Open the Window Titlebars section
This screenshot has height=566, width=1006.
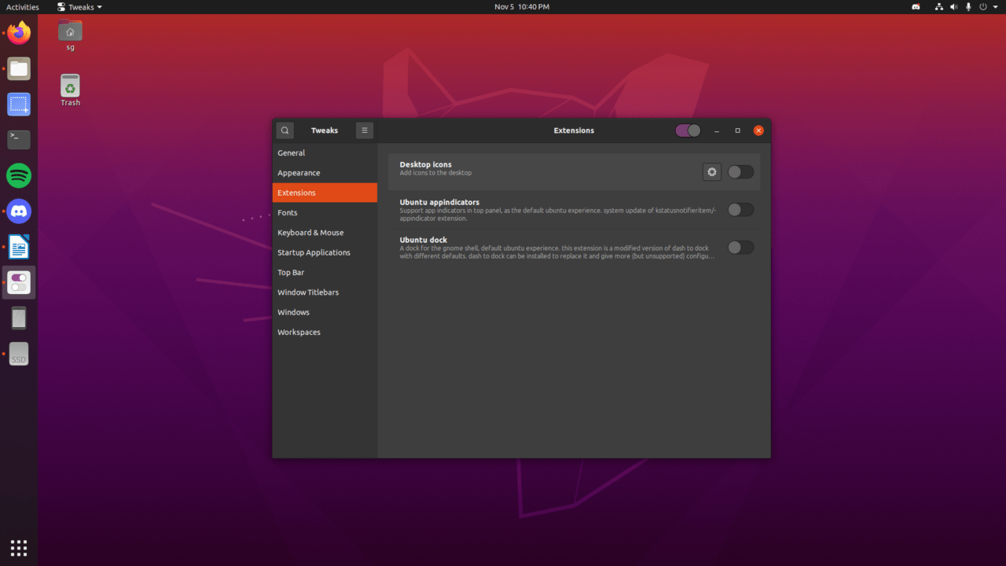(325, 292)
